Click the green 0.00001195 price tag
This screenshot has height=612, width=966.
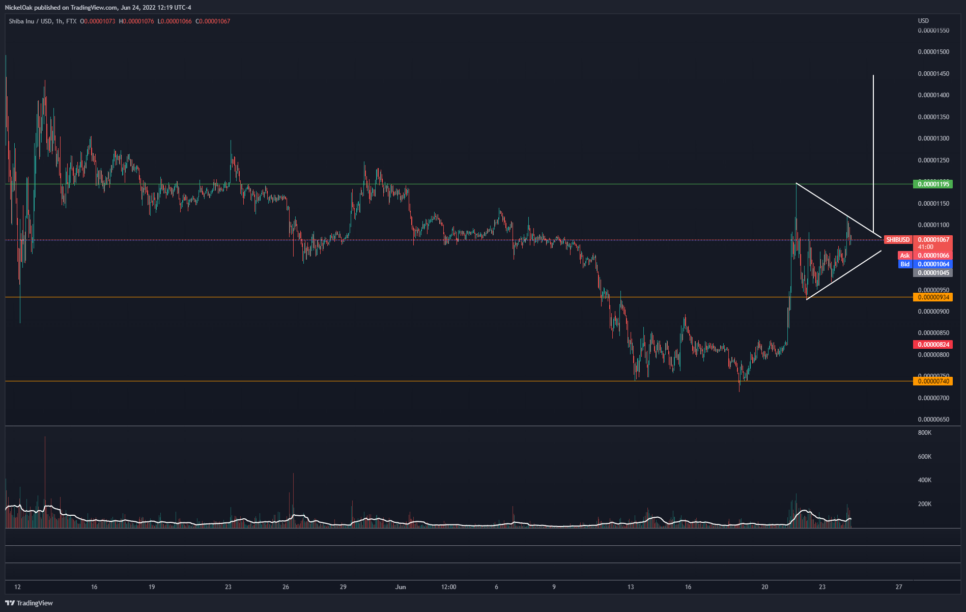pos(933,184)
